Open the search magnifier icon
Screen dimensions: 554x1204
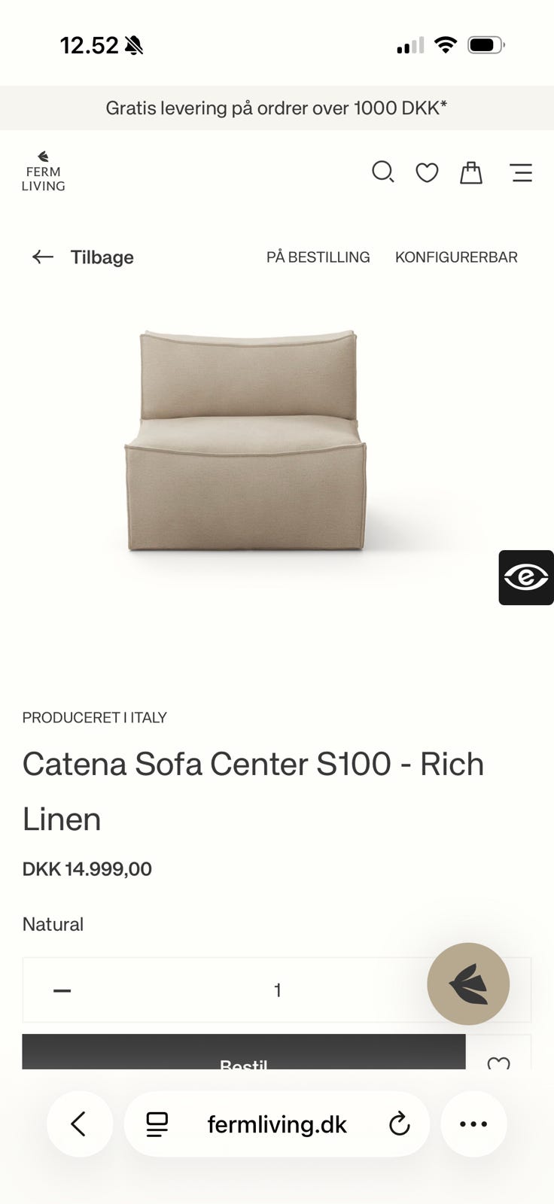click(x=383, y=172)
